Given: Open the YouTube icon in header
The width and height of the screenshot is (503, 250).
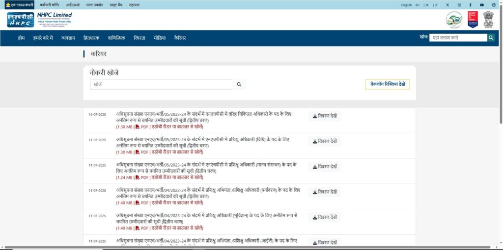Looking at the screenshot, I should (482, 5).
